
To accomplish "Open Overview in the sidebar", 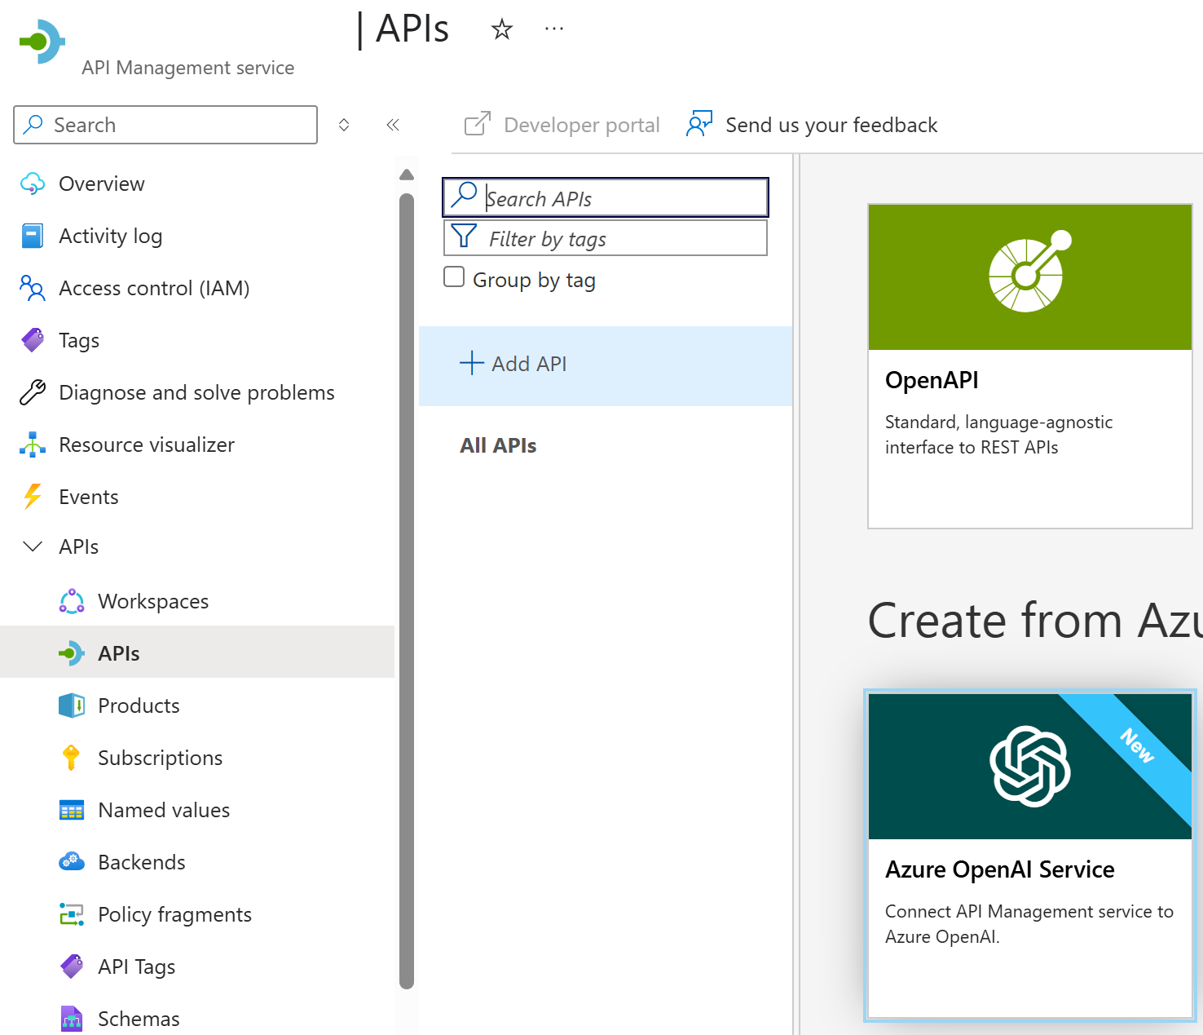I will 102,184.
